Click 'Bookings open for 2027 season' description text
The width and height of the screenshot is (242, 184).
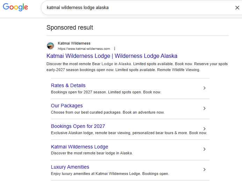point(106,92)
